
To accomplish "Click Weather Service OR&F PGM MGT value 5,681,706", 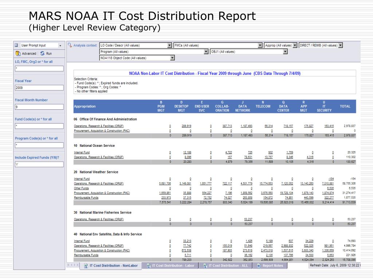I will [165, 183].
